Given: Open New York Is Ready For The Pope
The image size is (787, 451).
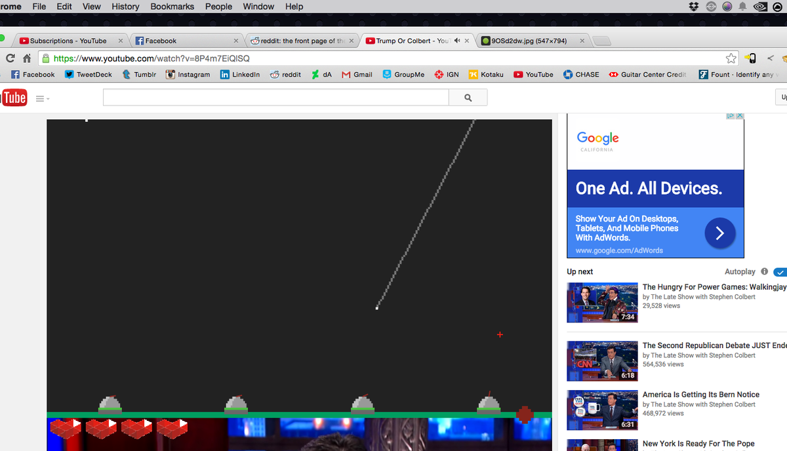Looking at the screenshot, I should click(x=698, y=444).
